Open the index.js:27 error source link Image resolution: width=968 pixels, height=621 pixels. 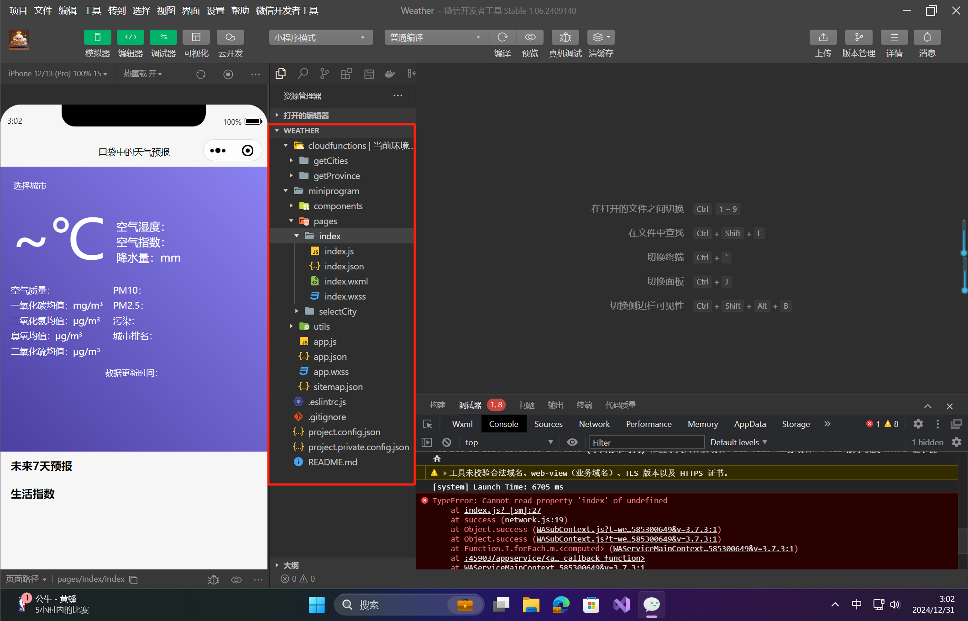coord(502,510)
